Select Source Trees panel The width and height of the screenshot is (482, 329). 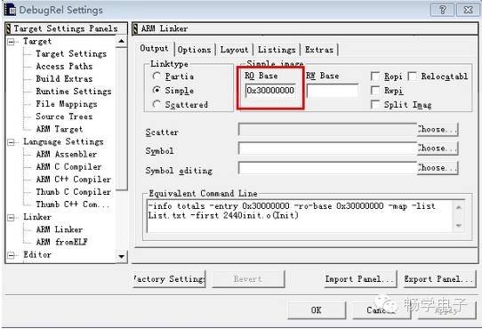64,116
